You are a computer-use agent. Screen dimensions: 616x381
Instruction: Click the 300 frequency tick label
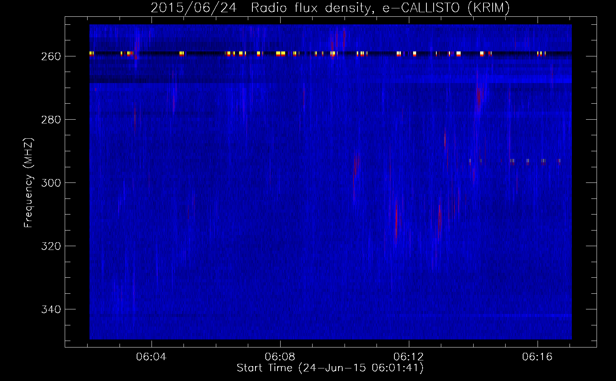51,183
